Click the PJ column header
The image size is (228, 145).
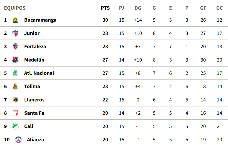(x=122, y=8)
